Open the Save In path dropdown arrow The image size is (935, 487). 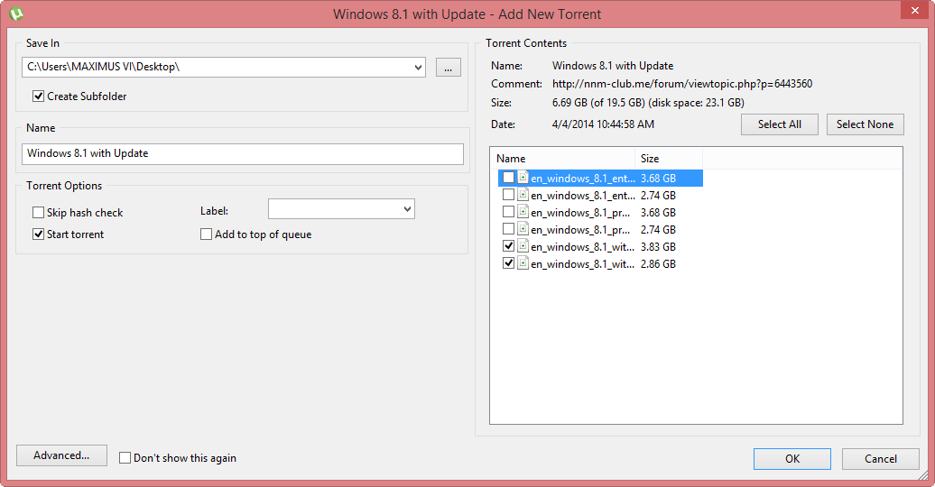coord(418,68)
